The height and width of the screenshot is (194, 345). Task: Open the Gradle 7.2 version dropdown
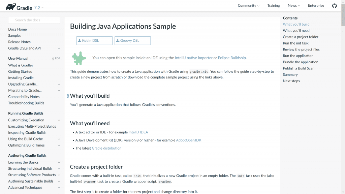point(39,7)
